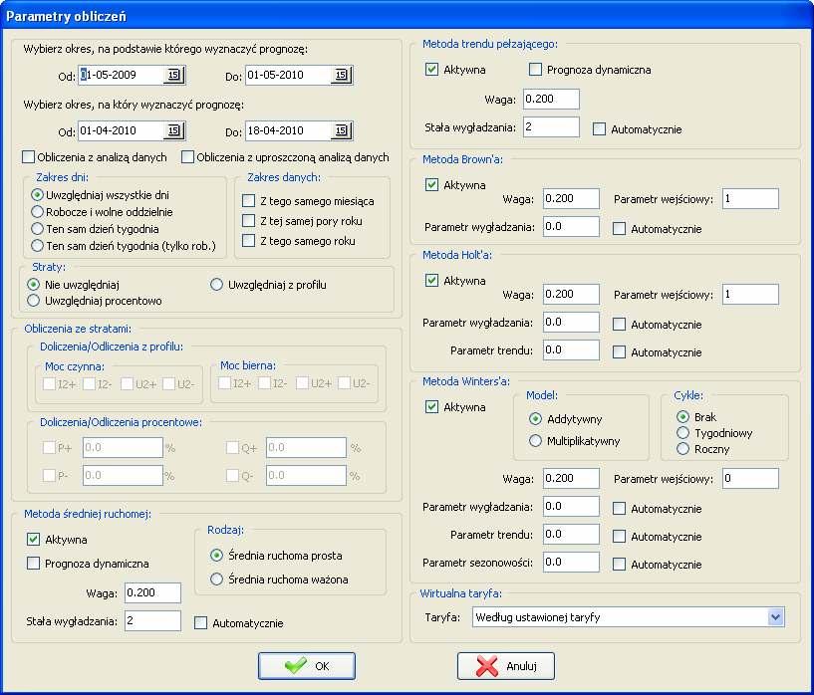Toggle Aktywna for Metoda trendu pełzającego

pyautogui.click(x=431, y=69)
